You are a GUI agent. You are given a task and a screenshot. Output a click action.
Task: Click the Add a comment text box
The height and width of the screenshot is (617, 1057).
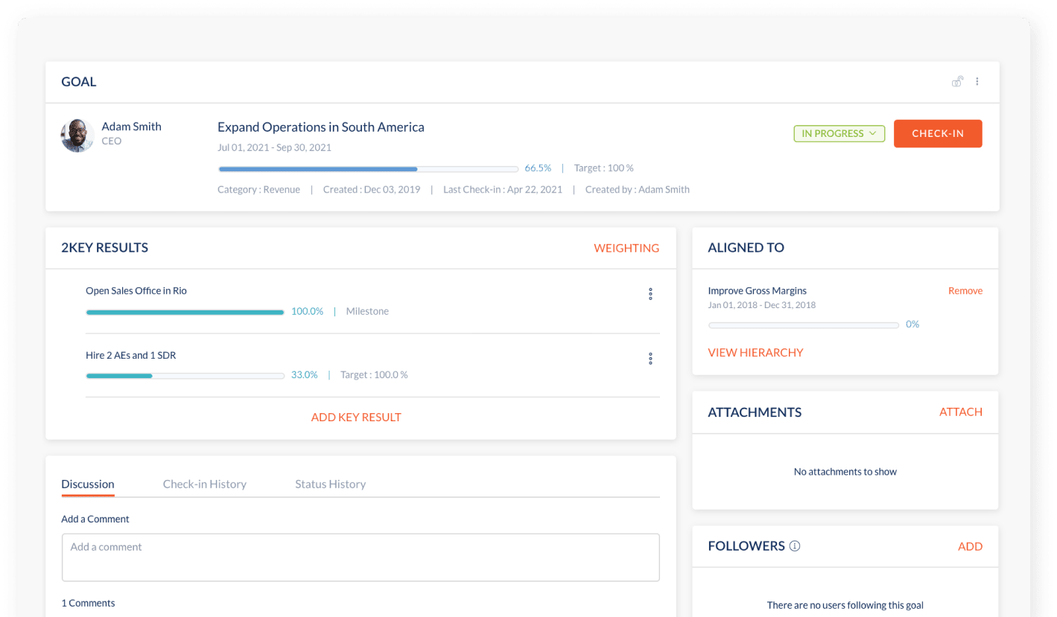tap(361, 557)
